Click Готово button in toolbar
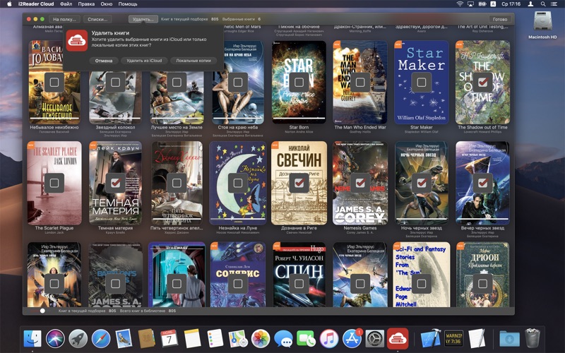This screenshot has width=565, height=353. (500, 19)
